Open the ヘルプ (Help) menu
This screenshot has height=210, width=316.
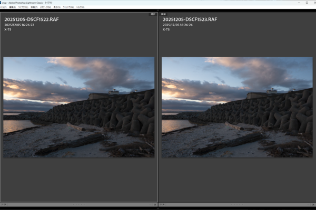80,7
